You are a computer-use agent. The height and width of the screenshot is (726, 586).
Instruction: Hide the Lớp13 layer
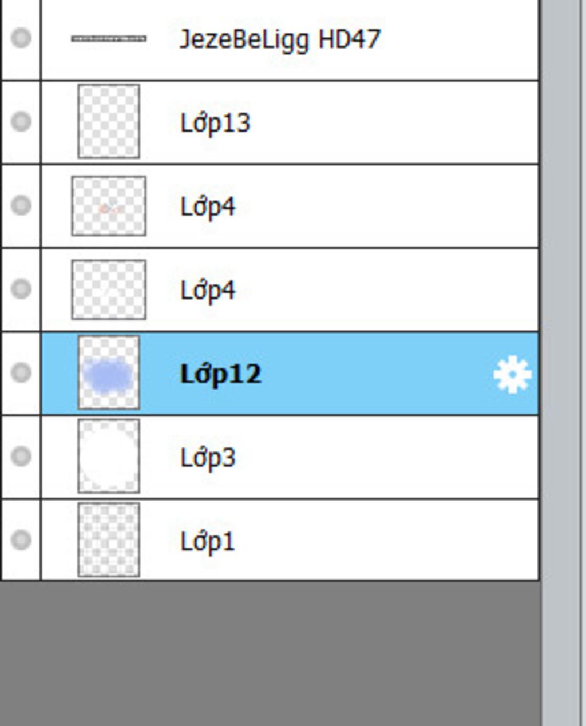point(21,121)
